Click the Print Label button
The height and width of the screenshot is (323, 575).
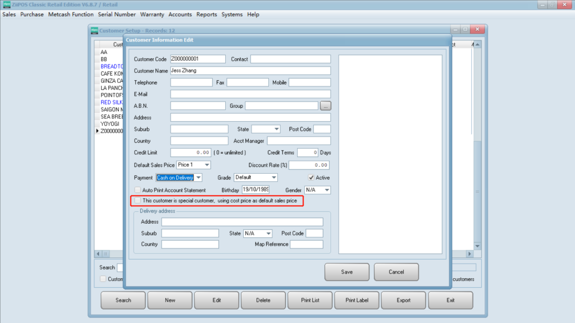(357, 300)
